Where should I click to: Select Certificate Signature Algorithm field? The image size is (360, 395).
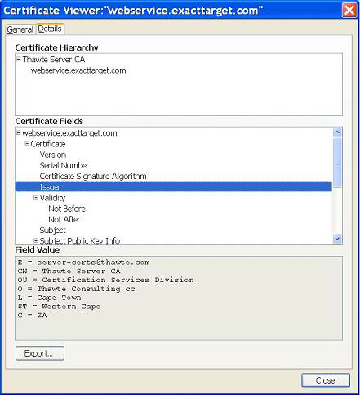coord(93,177)
